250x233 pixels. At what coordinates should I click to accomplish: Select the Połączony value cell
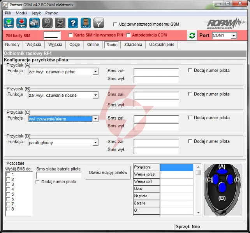tap(176, 167)
